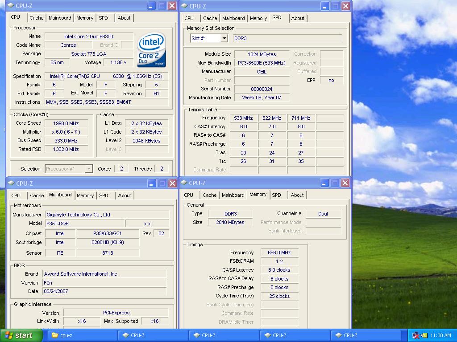This screenshot has height=342, width=457.
Task: Click the Voltage value '1.136 v'
Action: point(118,62)
